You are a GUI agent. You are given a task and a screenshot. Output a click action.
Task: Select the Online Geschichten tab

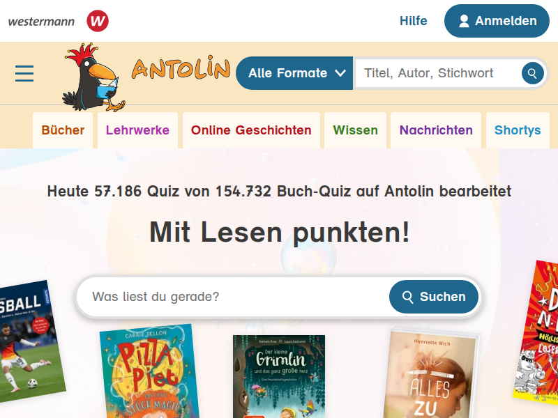pos(251,130)
